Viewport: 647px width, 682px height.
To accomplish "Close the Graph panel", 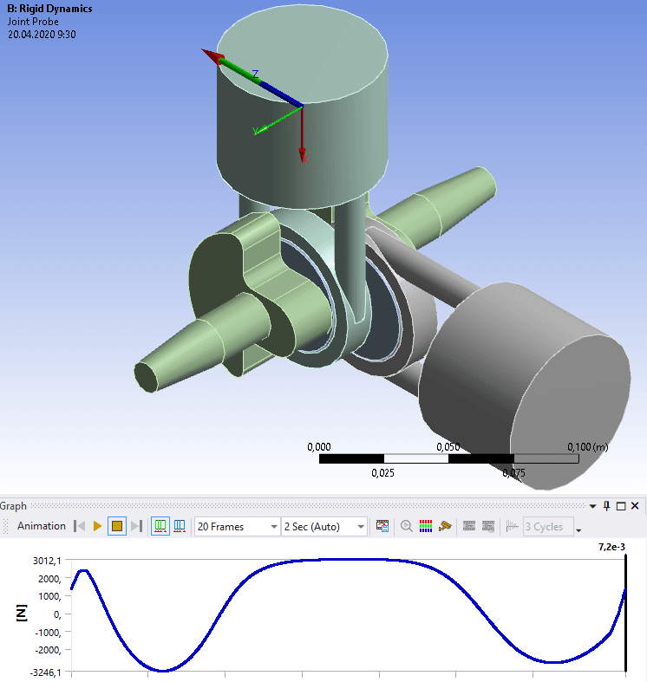I will pyautogui.click(x=636, y=506).
